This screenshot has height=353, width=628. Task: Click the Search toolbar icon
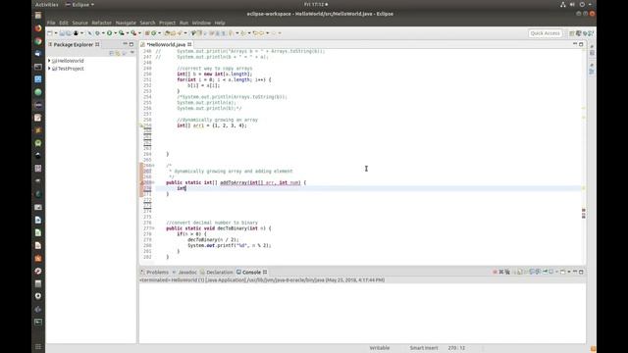(181, 33)
